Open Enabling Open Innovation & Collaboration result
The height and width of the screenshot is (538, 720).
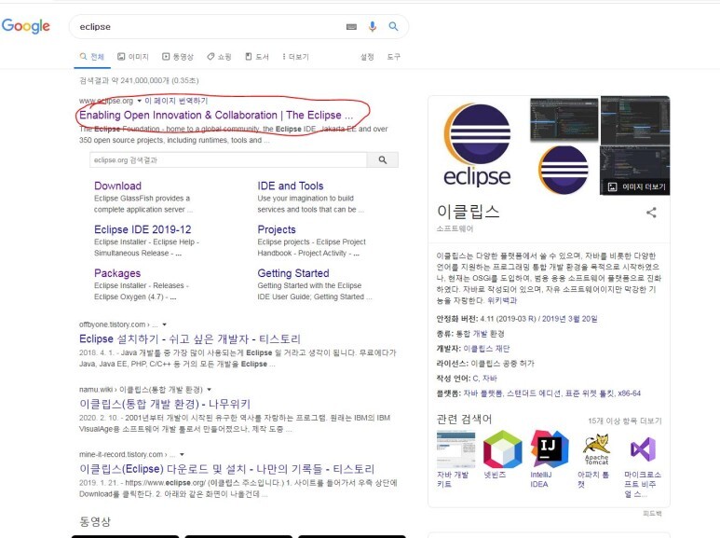(216, 115)
